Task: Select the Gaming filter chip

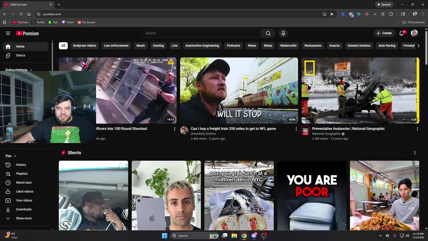Action: [158, 46]
